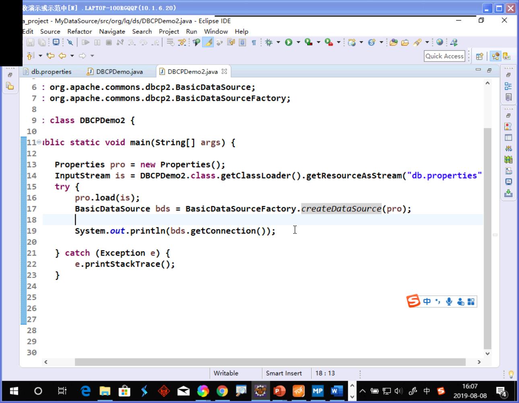Run the program with green Run button

[x=288, y=42]
